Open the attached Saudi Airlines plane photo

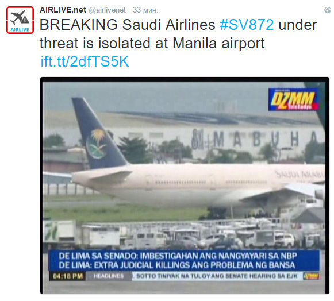(x=185, y=186)
